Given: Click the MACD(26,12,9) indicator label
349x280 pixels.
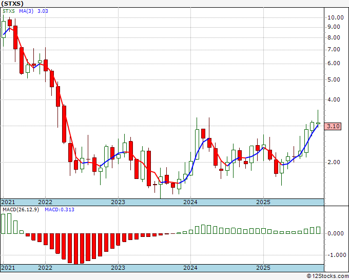Looking at the screenshot, I should pyautogui.click(x=21, y=210).
